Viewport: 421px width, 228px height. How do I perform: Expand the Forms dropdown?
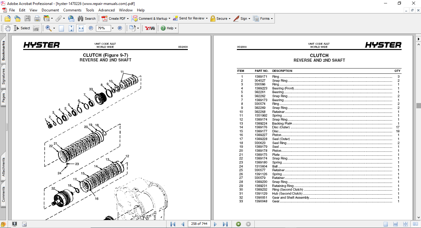point(272,19)
